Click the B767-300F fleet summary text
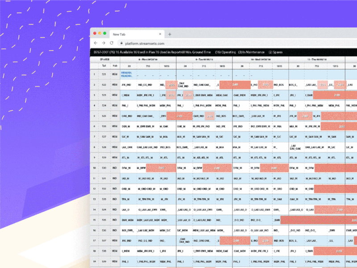The height and width of the screenshot is (268, 357). click(152, 52)
